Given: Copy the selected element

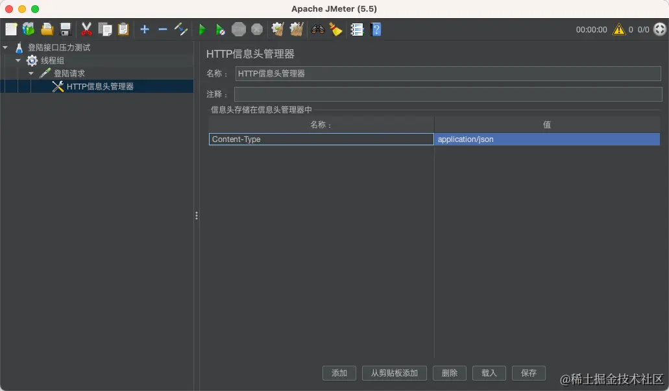Looking at the screenshot, I should [105, 29].
